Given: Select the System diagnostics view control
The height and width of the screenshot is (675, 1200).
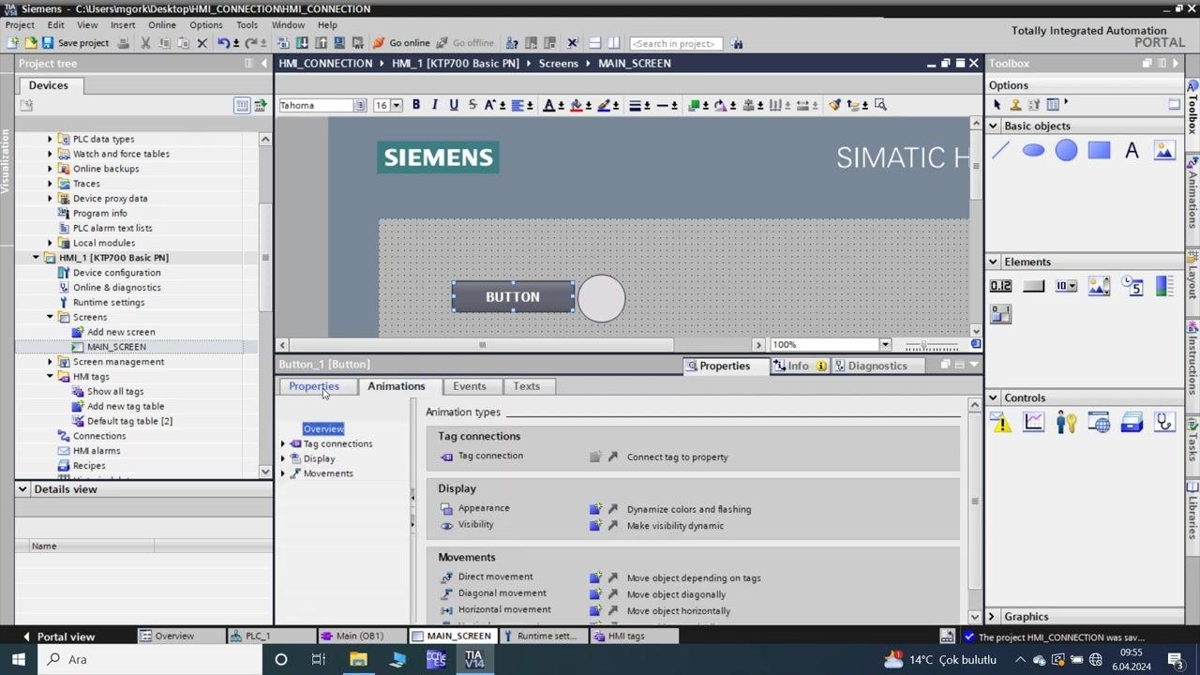Looking at the screenshot, I should pos(1164,423).
